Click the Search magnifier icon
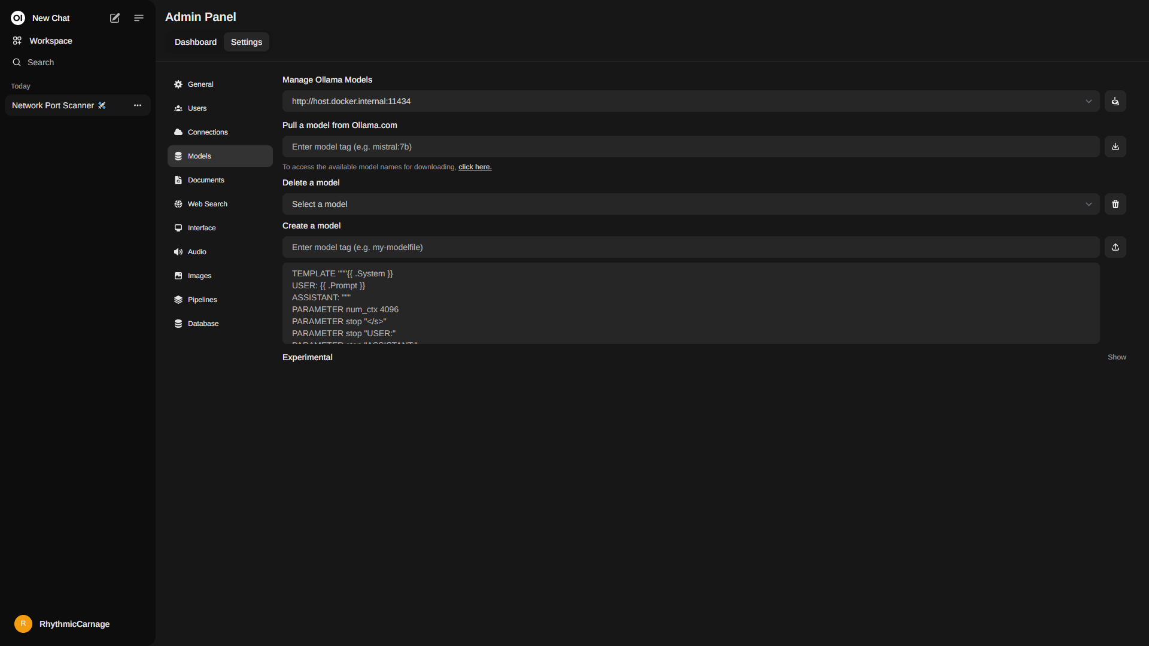The width and height of the screenshot is (1149, 646). click(x=17, y=62)
